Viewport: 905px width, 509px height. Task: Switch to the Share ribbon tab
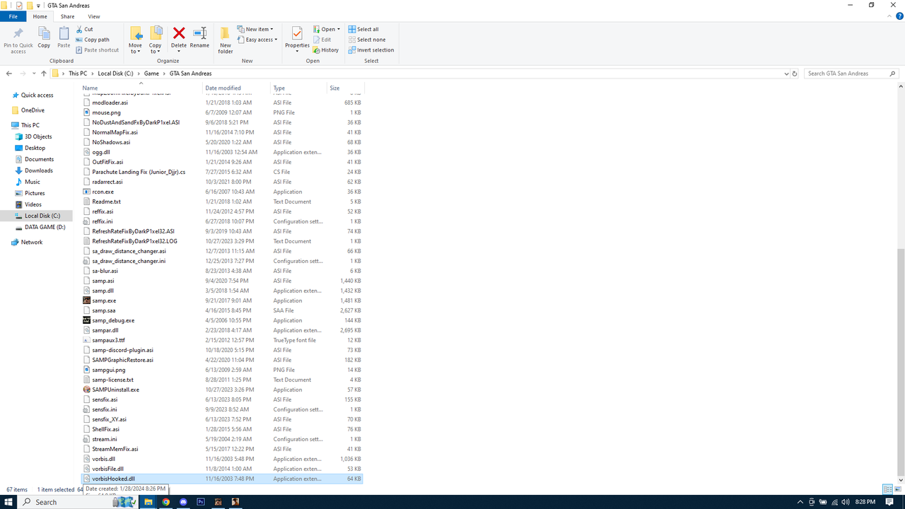67,16
